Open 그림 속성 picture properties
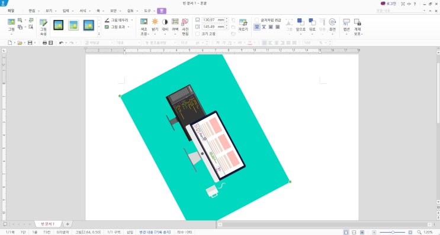440x235 pixels. tap(43, 27)
